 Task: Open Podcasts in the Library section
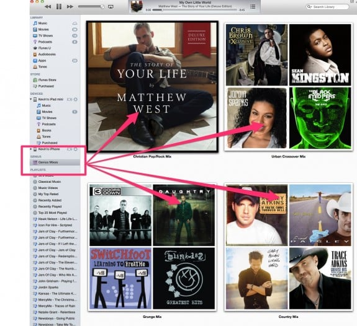click(45, 42)
